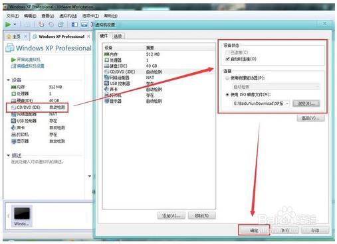This screenshot has height=244, width=337.
Task: Collapse the 描述 section in main window
Action: pyautogui.click(x=9, y=155)
